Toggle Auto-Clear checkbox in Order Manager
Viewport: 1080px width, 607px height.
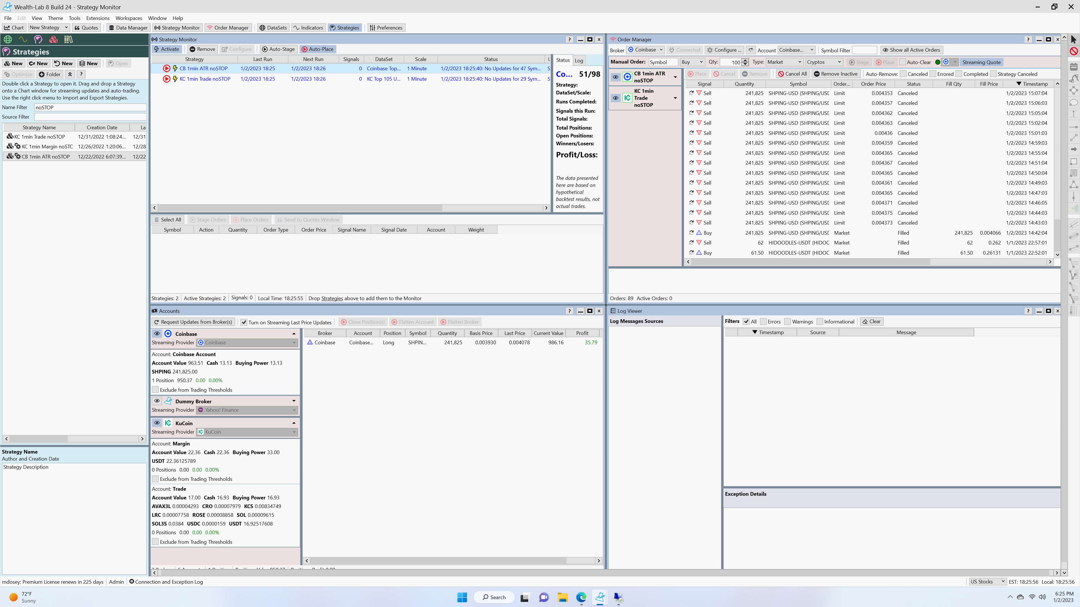(x=903, y=62)
